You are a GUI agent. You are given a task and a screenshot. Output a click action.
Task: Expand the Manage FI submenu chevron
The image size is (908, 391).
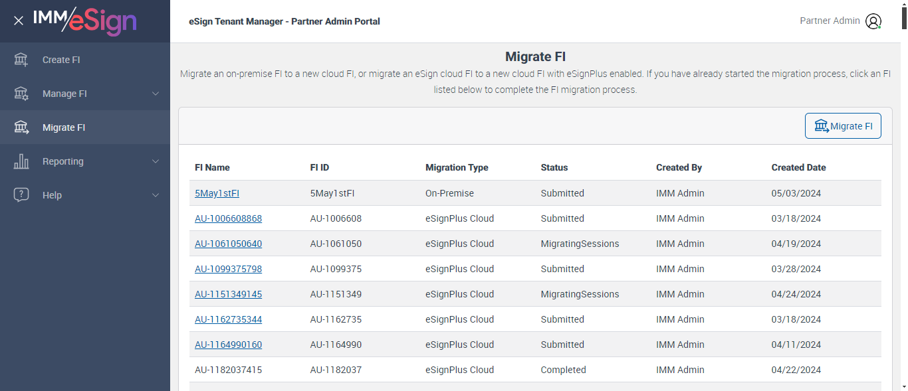click(x=156, y=94)
